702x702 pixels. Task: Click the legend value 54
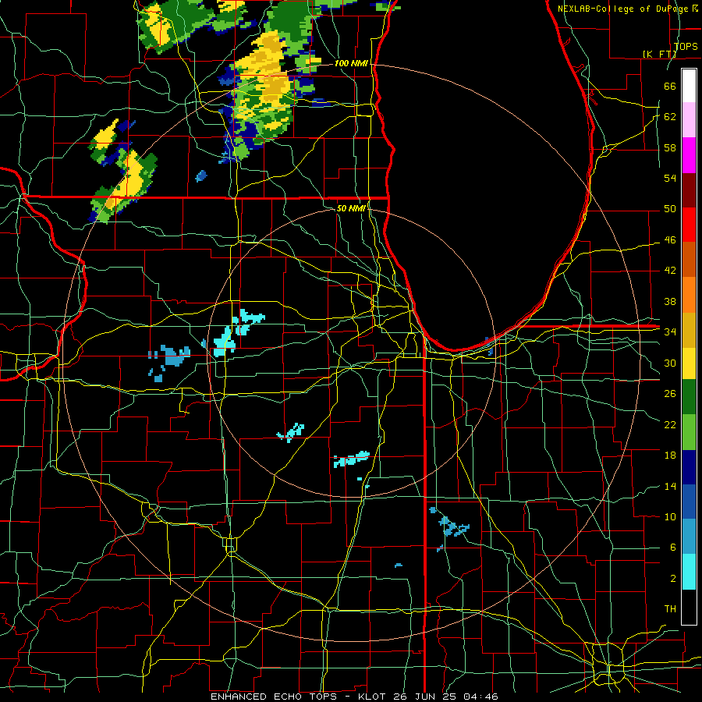coord(670,178)
